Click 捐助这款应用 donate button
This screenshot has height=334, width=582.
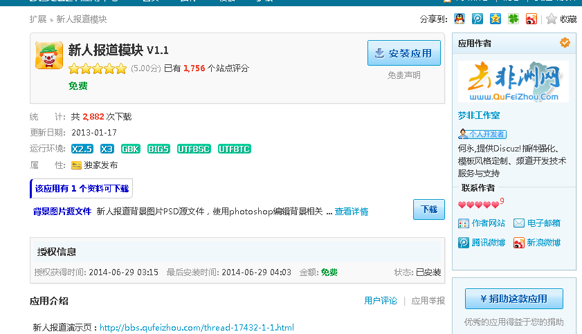pos(513,299)
